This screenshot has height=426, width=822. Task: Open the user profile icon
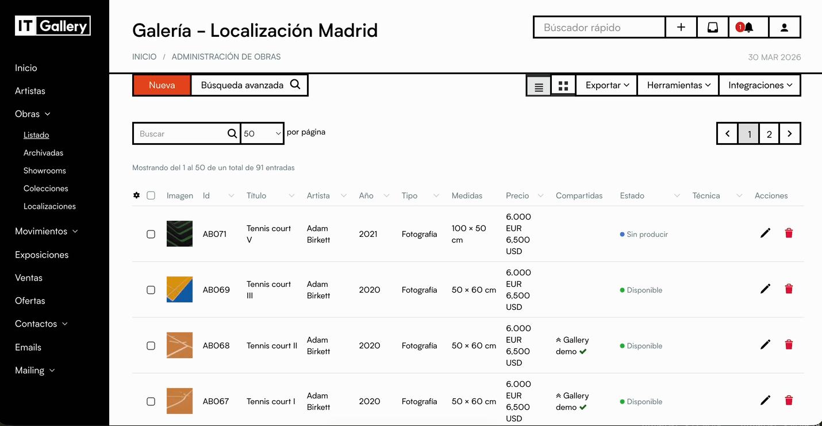(784, 28)
